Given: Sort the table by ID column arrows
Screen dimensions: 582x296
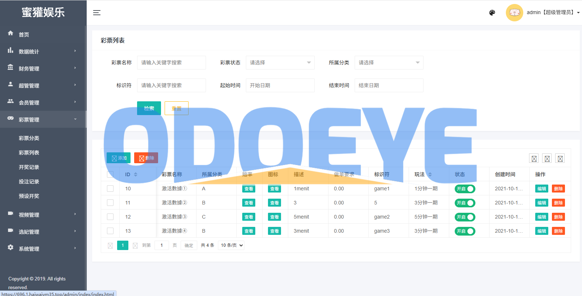Looking at the screenshot, I should tap(136, 174).
